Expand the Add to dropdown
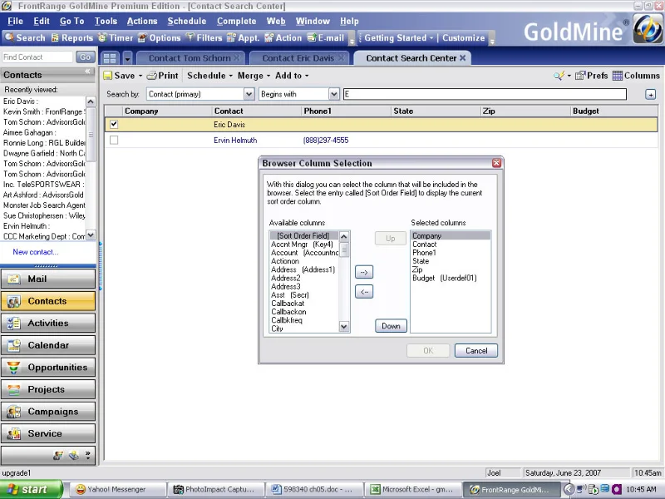The height and width of the screenshot is (499, 665). point(307,76)
